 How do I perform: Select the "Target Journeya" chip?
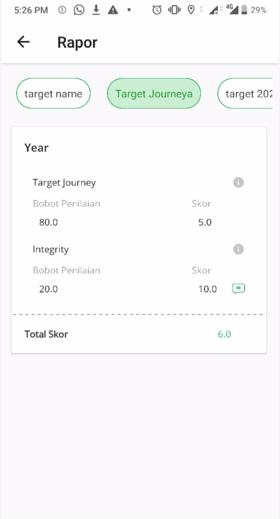coord(154,94)
